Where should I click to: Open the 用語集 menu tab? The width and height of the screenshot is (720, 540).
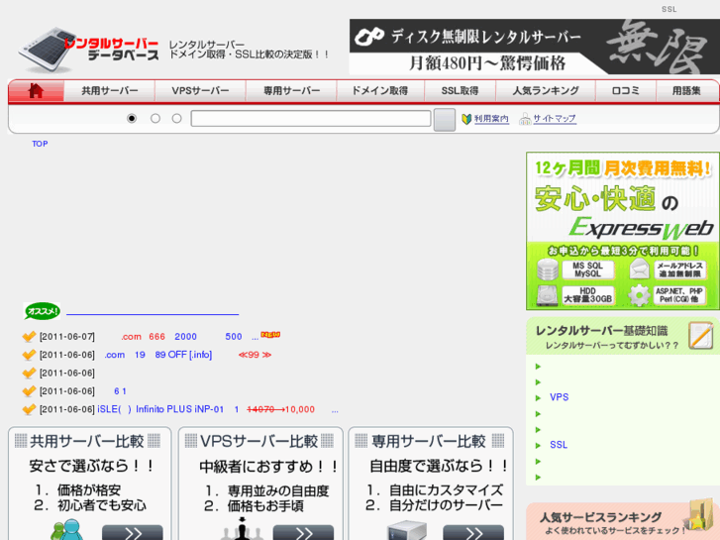[x=686, y=90]
